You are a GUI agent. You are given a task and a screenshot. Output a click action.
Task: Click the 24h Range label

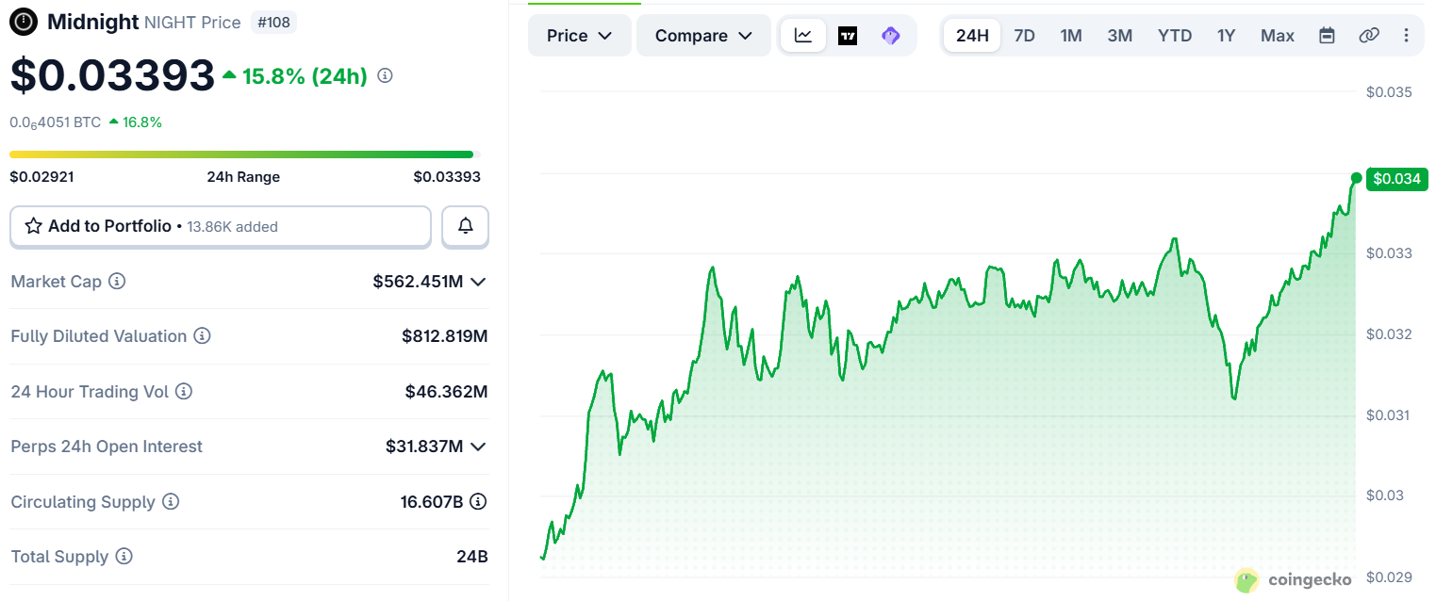pos(243,177)
